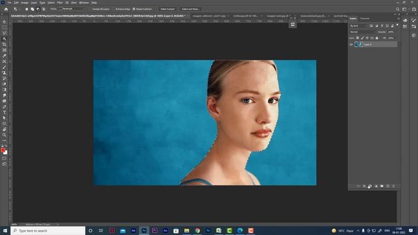This screenshot has height=235, width=418.
Task: Create a new group folder icon
Action: point(381,186)
